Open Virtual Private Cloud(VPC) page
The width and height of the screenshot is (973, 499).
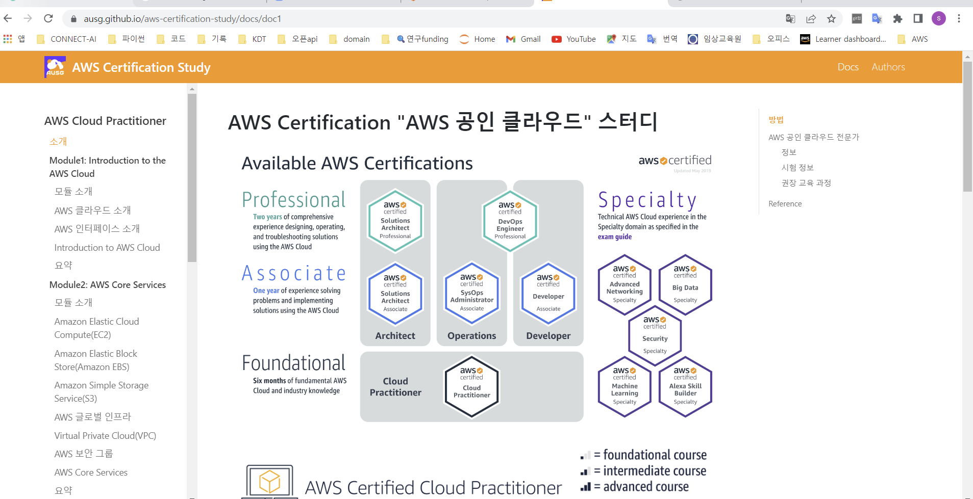pos(105,435)
